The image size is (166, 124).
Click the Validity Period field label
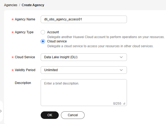25,70
